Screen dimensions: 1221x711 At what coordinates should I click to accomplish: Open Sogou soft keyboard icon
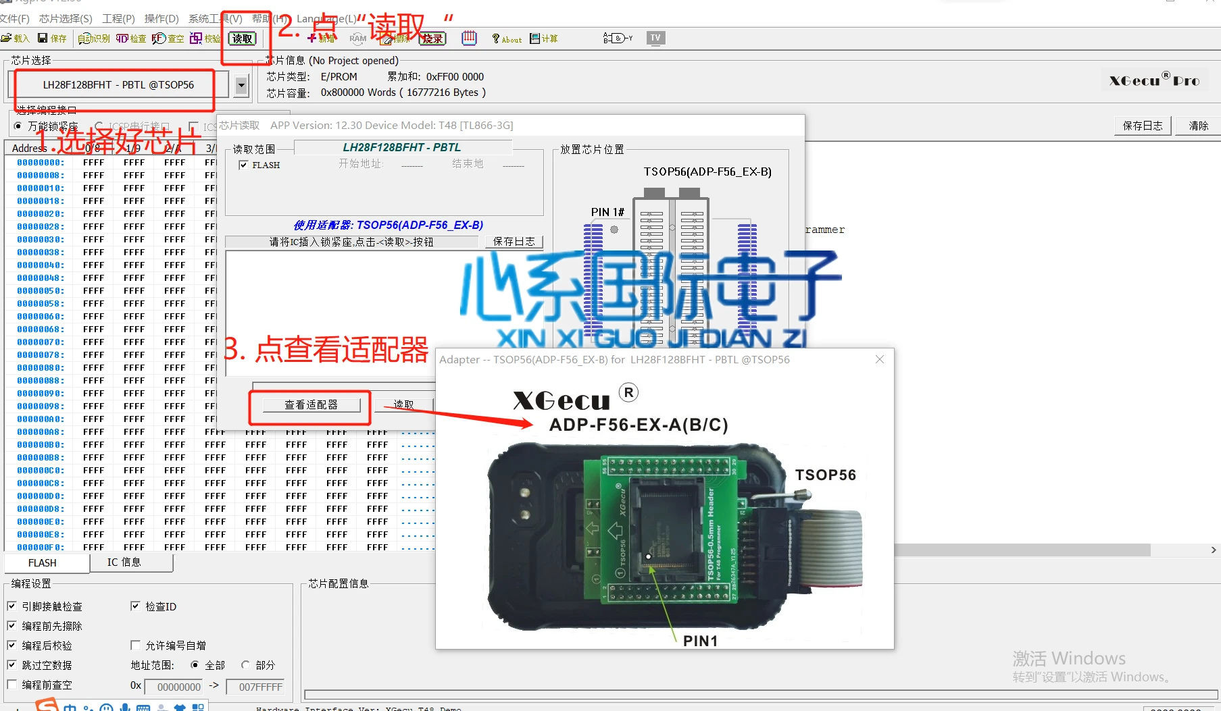(143, 708)
